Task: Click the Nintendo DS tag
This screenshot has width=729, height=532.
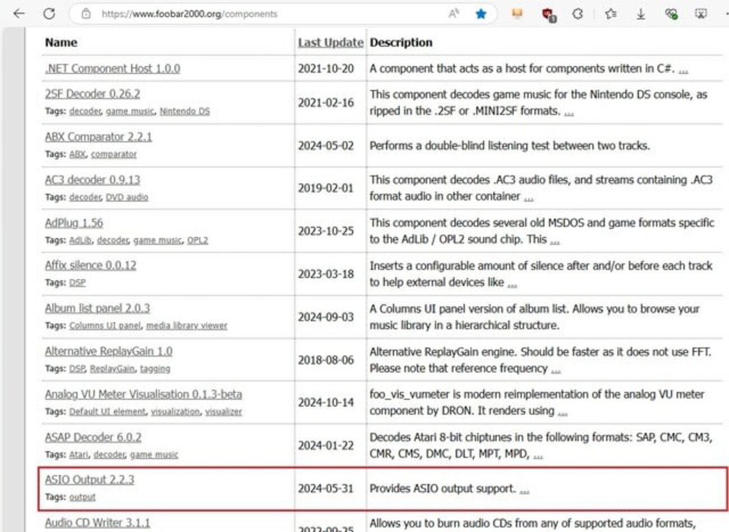Action: [x=184, y=112]
